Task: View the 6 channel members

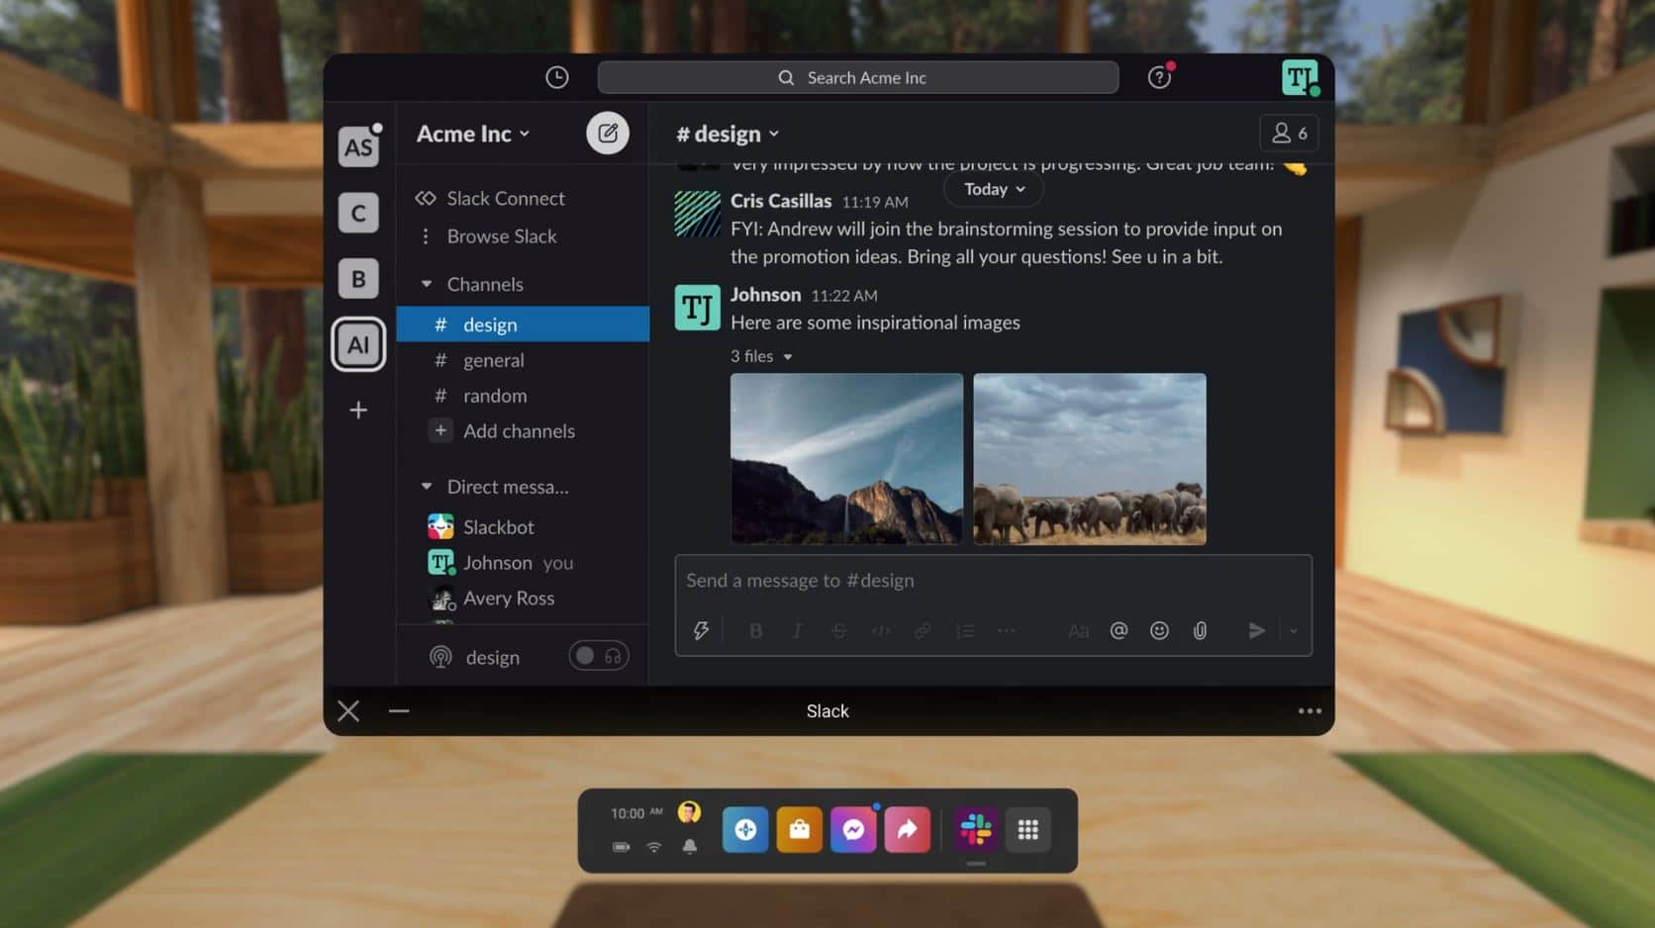Action: (x=1289, y=133)
